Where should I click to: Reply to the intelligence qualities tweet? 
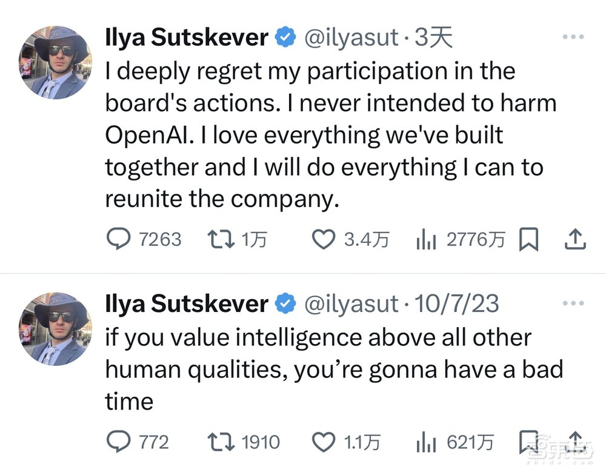click(119, 442)
